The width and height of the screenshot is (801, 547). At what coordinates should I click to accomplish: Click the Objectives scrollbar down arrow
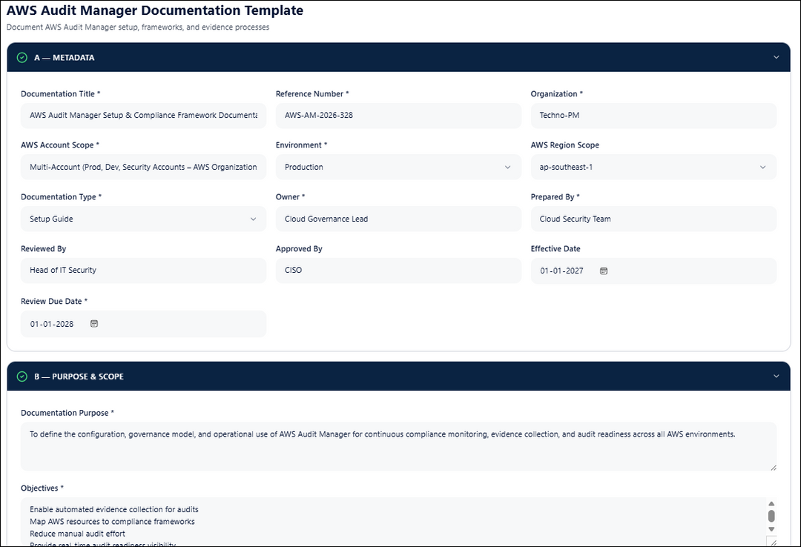tap(771, 529)
